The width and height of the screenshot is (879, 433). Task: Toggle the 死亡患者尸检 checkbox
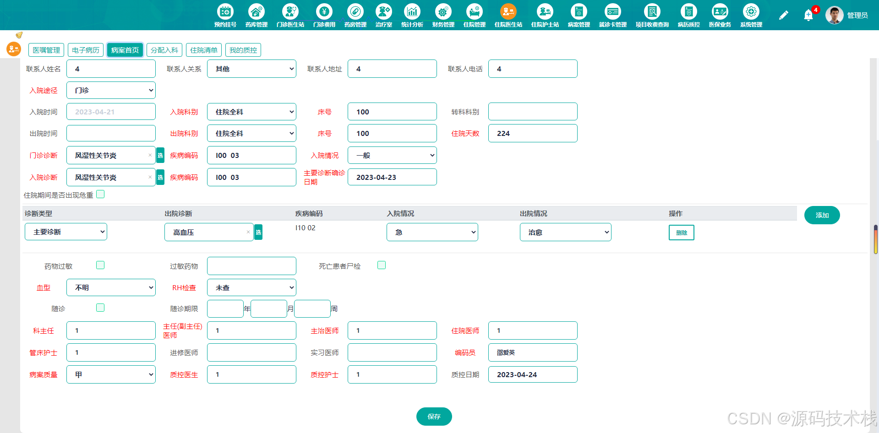click(382, 265)
